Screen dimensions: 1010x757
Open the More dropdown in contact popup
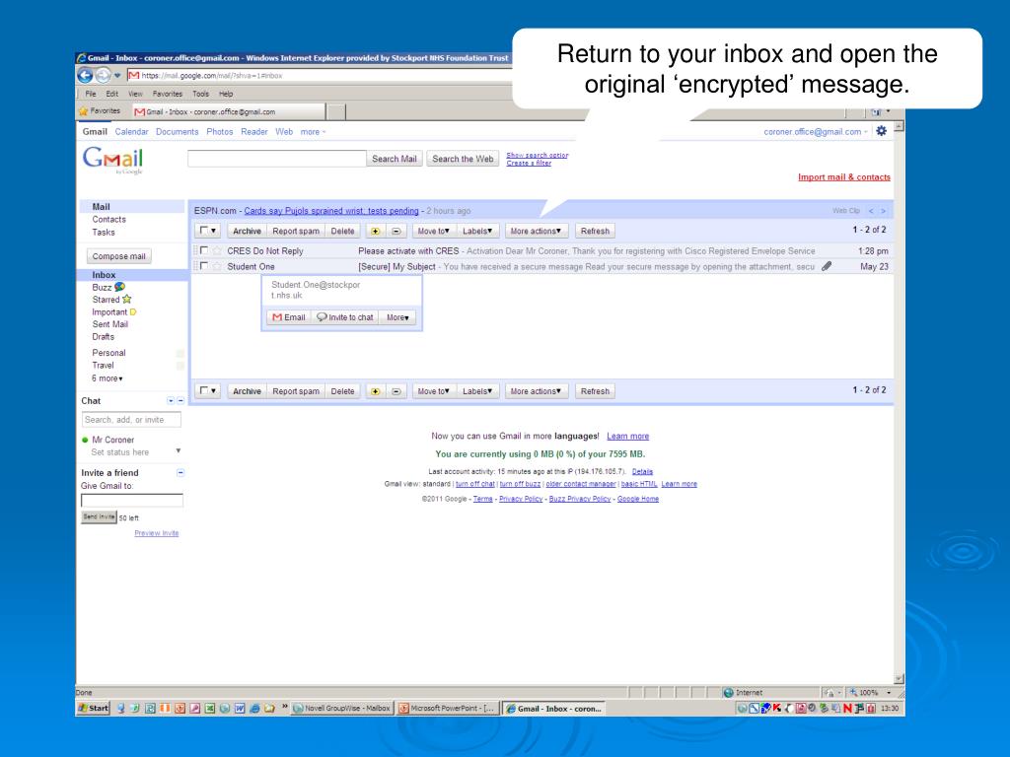[x=397, y=317]
